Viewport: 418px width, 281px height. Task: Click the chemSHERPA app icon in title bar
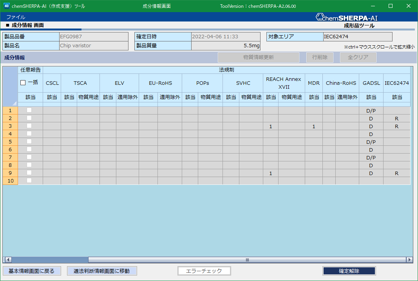pyautogui.click(x=6, y=6)
